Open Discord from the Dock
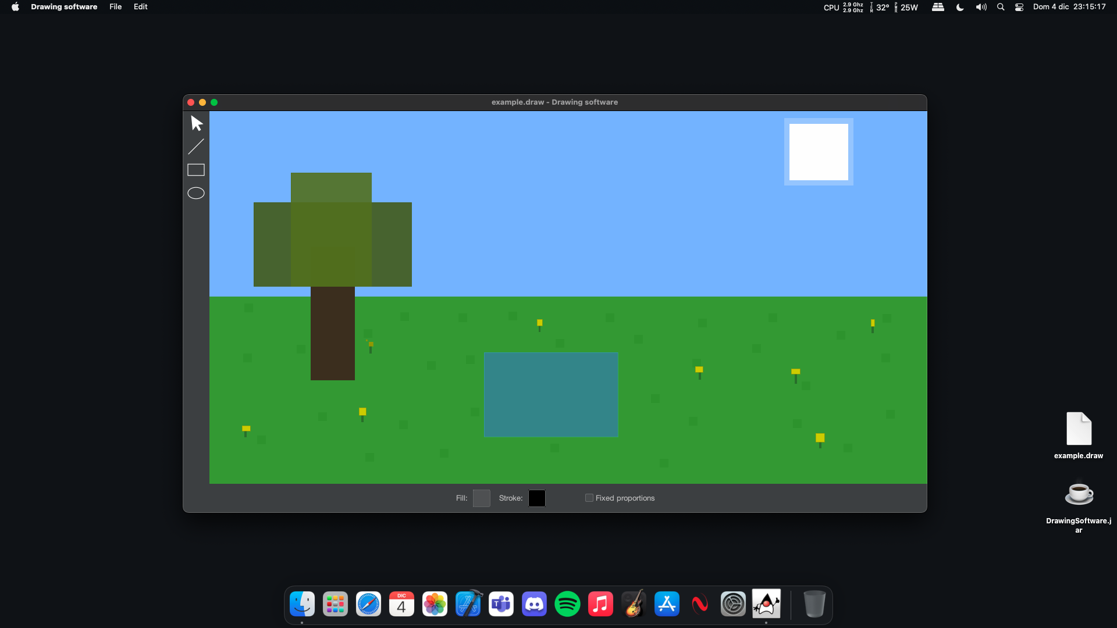The image size is (1117, 628). 535,604
